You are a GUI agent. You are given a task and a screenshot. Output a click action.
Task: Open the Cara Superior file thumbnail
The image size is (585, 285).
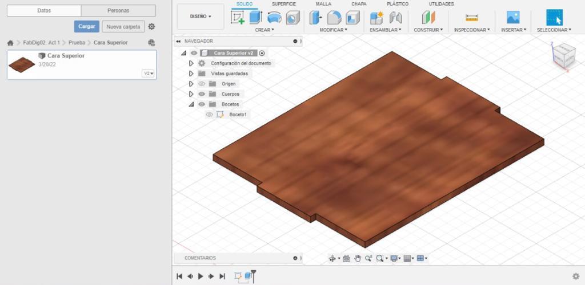click(x=21, y=64)
